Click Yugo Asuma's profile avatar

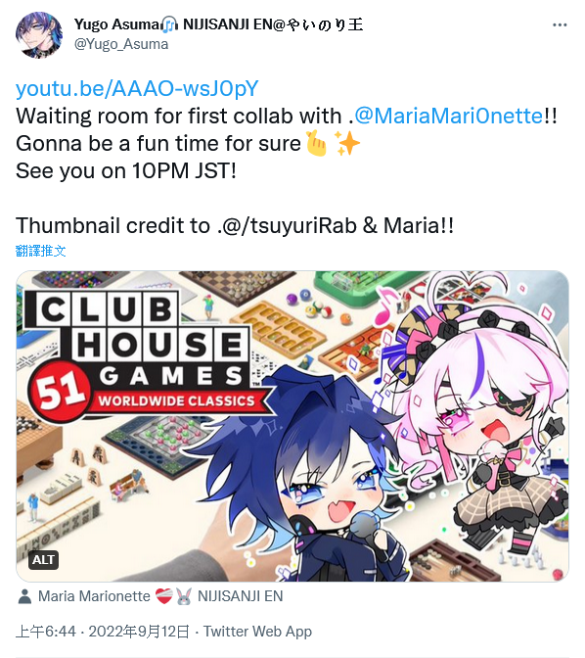tap(39, 35)
